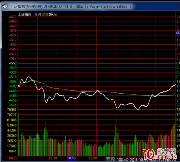Screen dimensions: 180x162
Task: Click the 13:00 time axis label
Action: click(93, 158)
